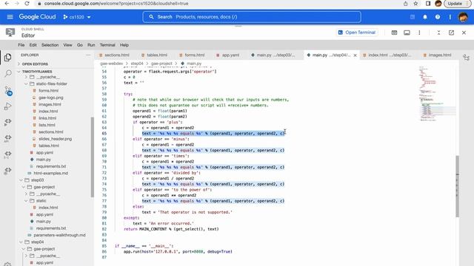Open the Selection menu
The image size is (474, 266).
coord(50,45)
